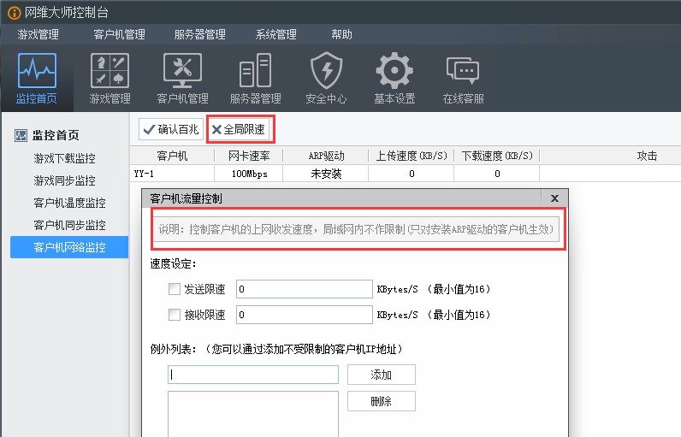681x437 pixels.
Task: Enable the 接收限速 checkbox
Action: coord(175,315)
